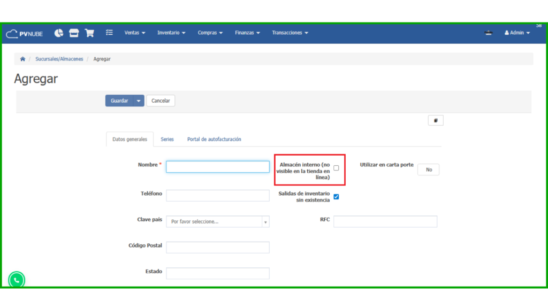Viewport: 548px width, 308px height.
Task: Click into the Nombre input field
Action: [x=217, y=167]
